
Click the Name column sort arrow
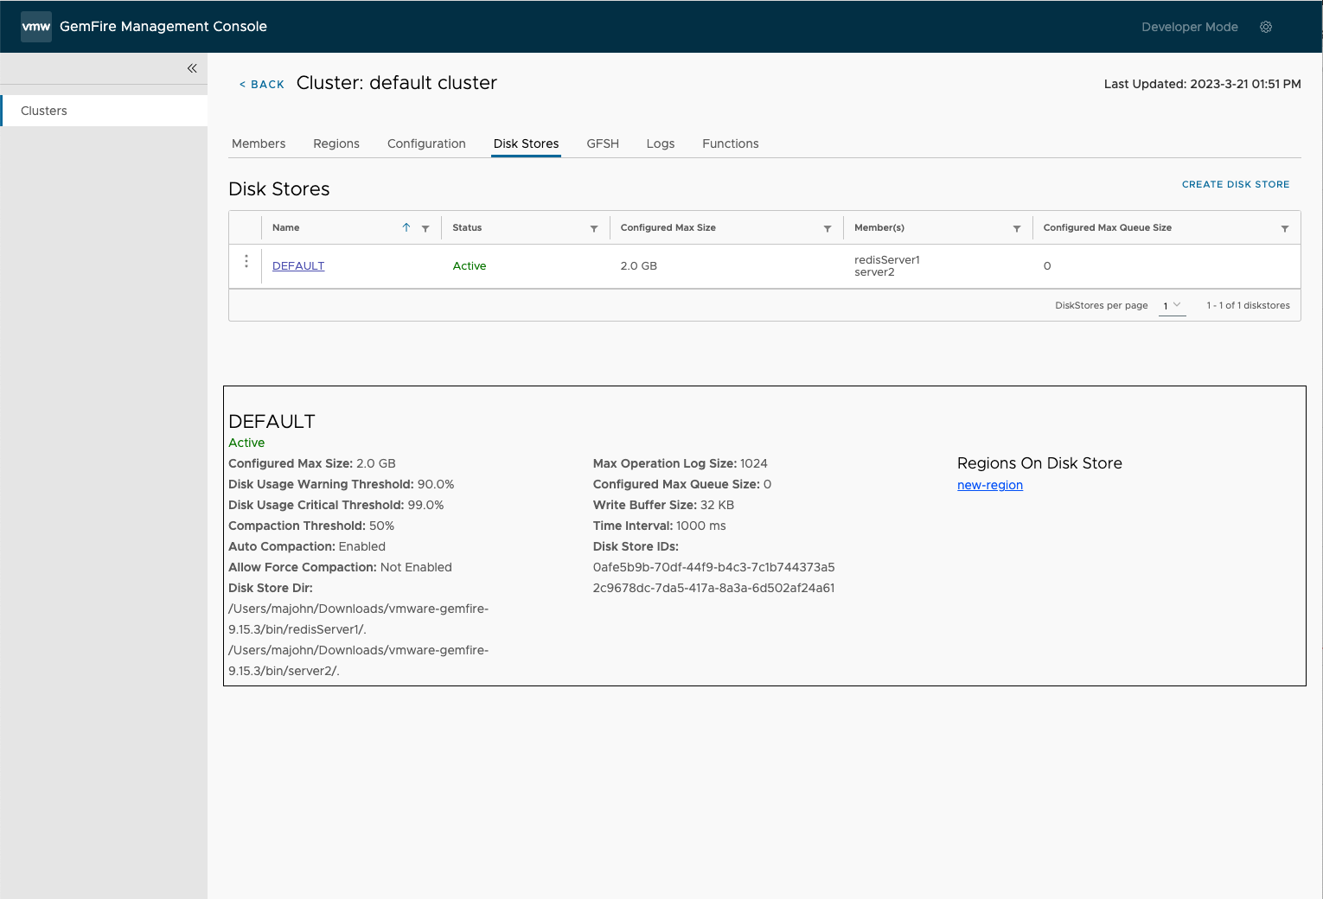coord(406,227)
